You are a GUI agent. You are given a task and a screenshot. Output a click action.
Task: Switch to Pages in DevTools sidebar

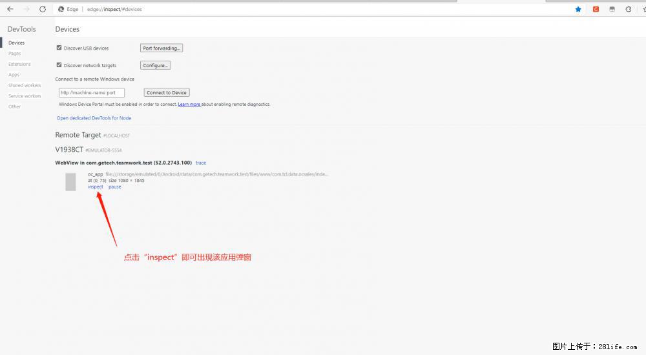coord(15,54)
